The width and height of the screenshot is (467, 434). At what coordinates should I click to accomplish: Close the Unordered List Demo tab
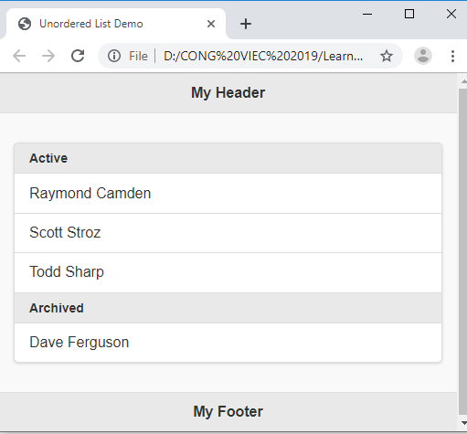pos(211,24)
